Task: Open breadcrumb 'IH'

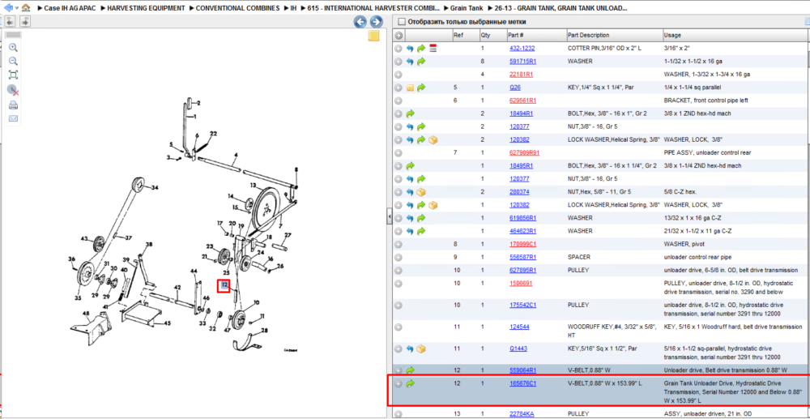Action: (x=293, y=8)
